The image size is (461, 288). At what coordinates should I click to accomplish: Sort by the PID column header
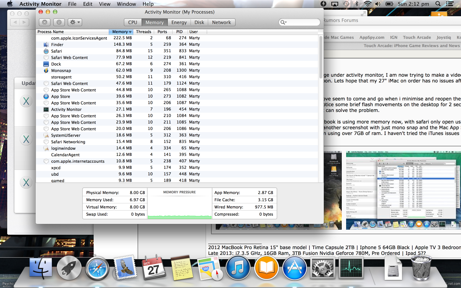click(179, 32)
